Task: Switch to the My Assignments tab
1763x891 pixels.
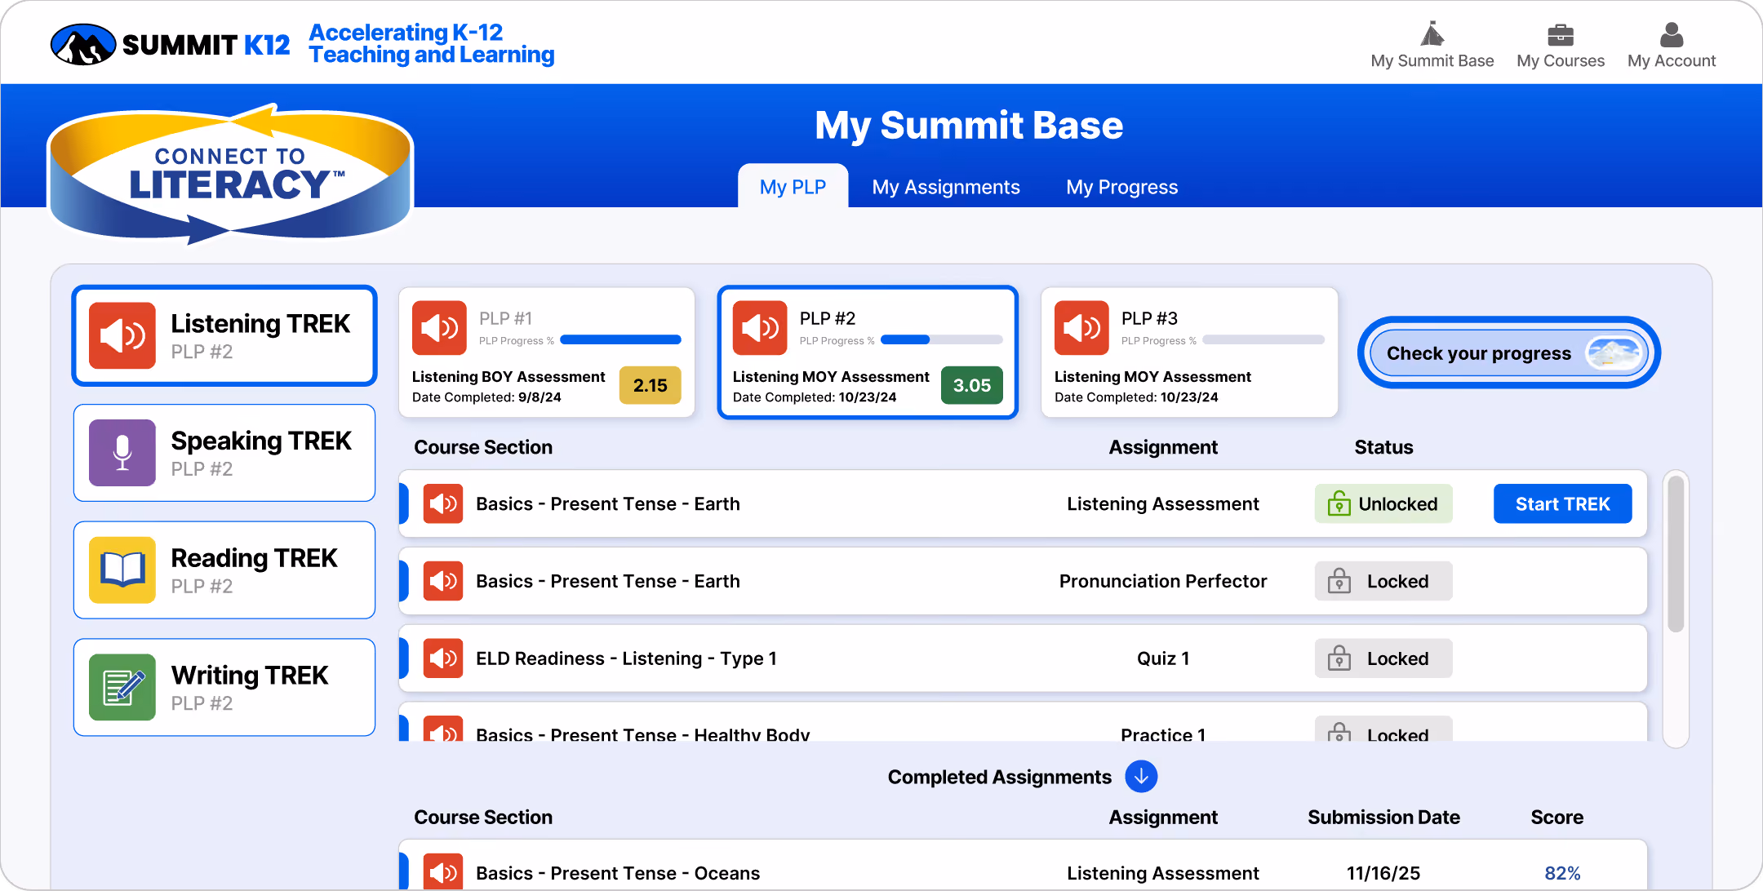Action: [946, 187]
